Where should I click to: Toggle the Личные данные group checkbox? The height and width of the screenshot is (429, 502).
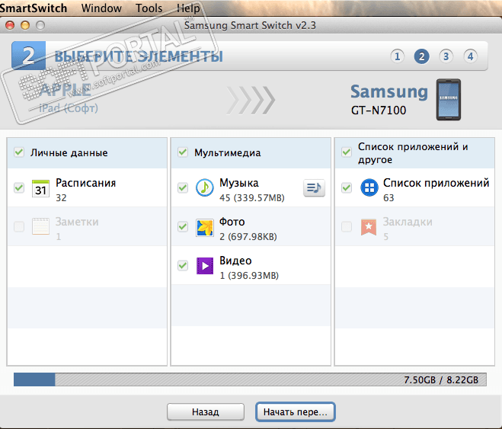click(x=19, y=152)
